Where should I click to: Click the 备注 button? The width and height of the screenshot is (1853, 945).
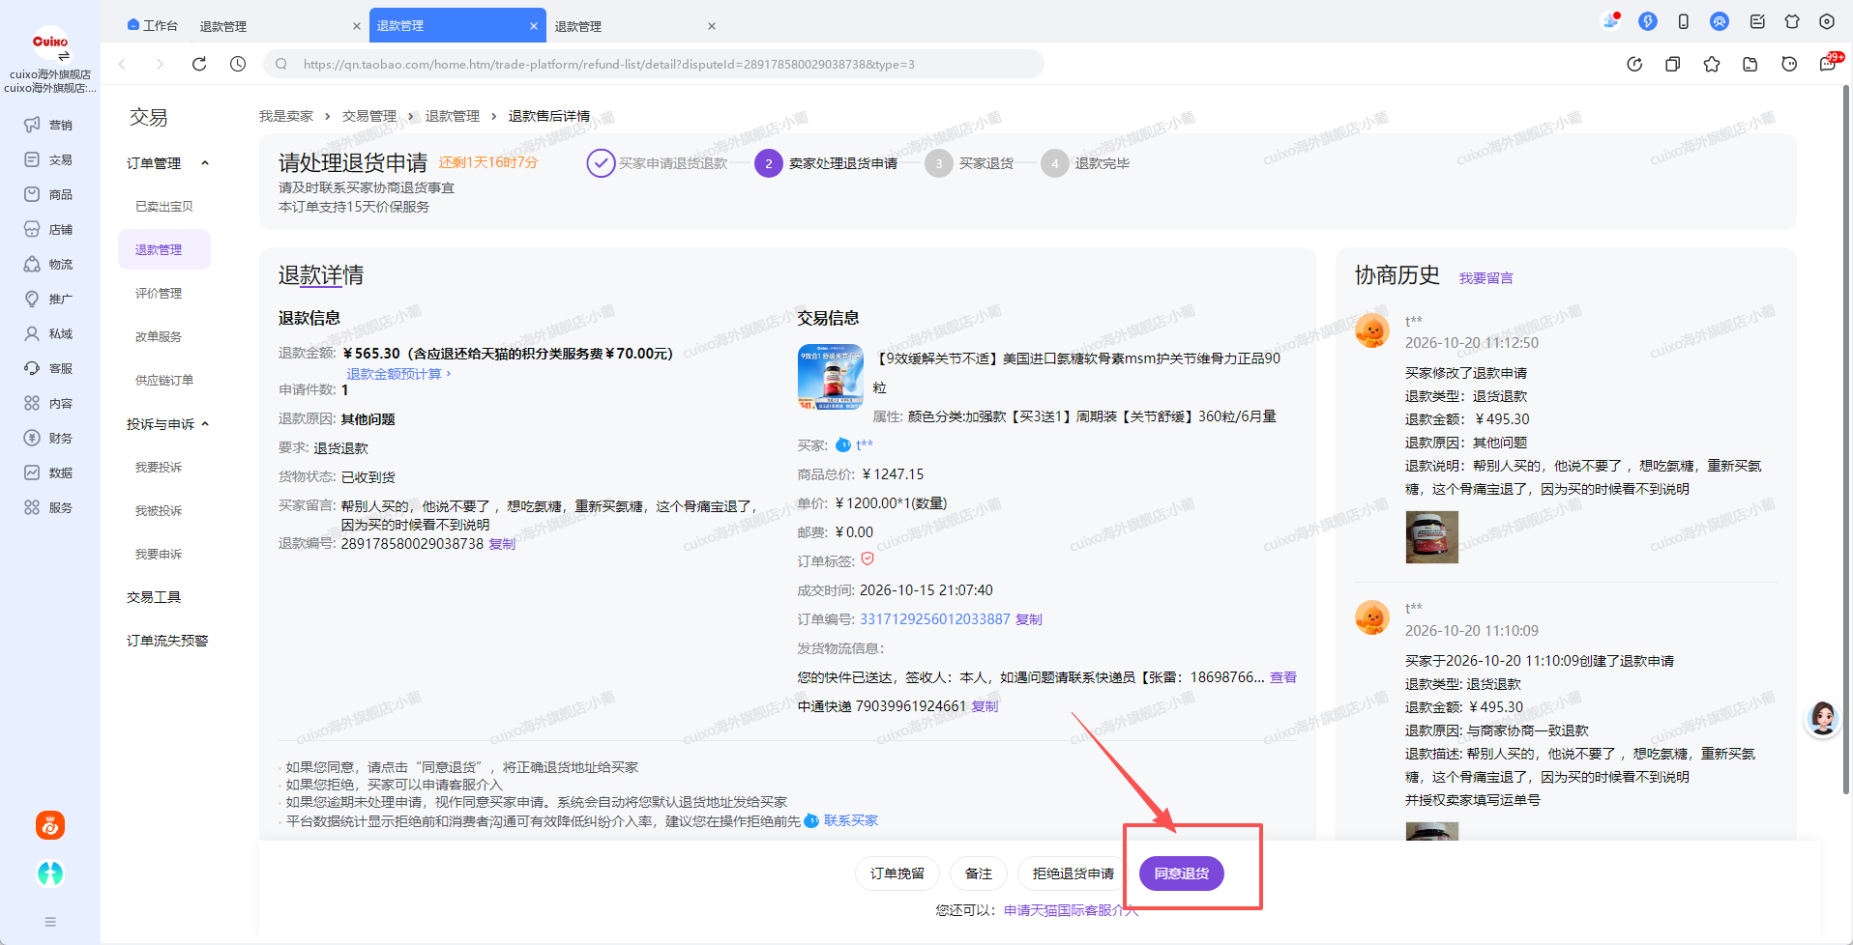click(x=979, y=873)
